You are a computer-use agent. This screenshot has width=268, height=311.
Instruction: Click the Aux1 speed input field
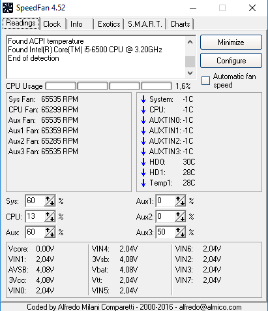click(x=166, y=201)
